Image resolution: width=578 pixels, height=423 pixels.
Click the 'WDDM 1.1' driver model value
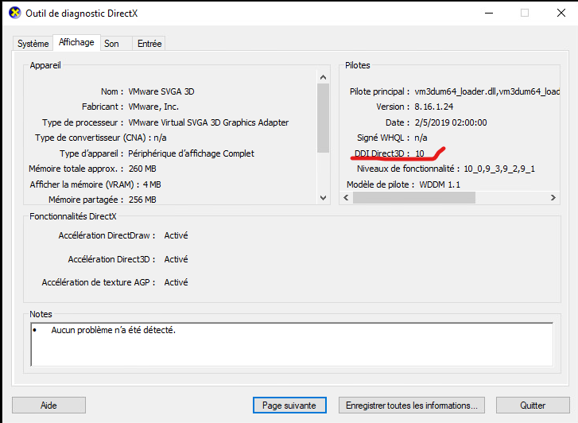tap(440, 184)
